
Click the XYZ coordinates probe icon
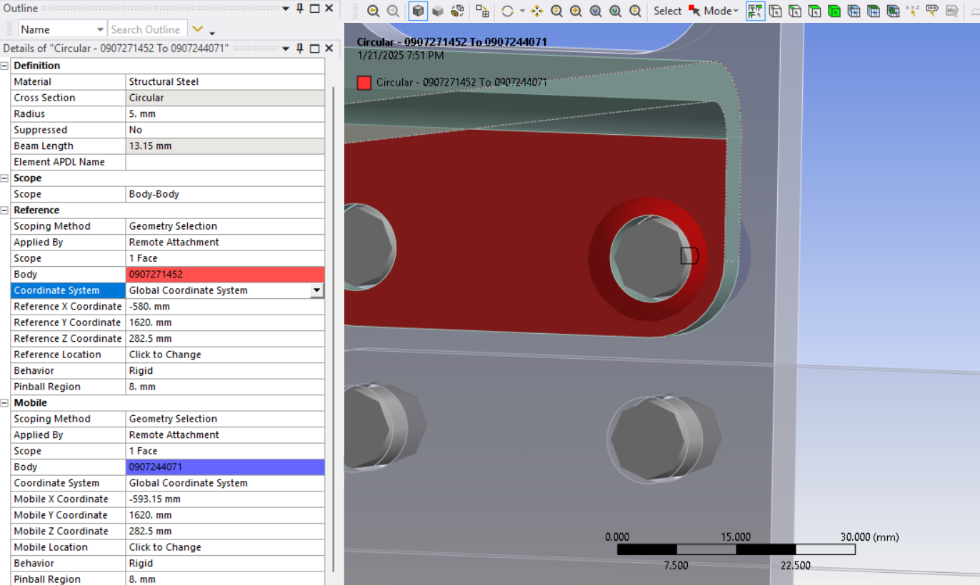pyautogui.click(x=912, y=11)
